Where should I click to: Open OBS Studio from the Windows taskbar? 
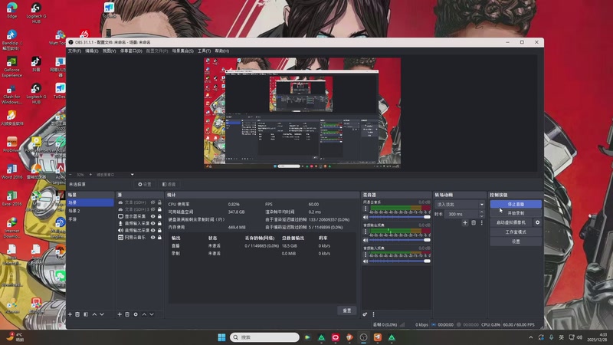(363, 337)
